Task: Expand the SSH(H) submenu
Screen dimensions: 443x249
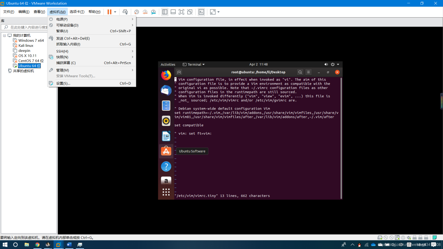Action: pyautogui.click(x=92, y=51)
